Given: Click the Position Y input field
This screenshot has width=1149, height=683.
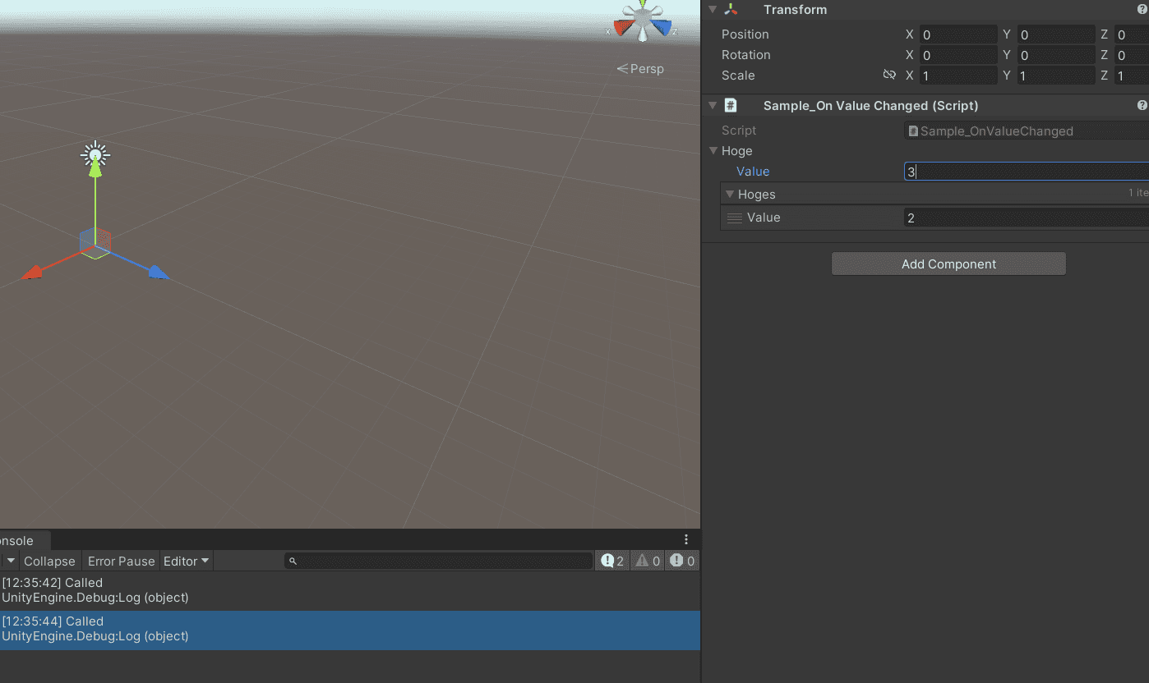Looking at the screenshot, I should 1056,34.
